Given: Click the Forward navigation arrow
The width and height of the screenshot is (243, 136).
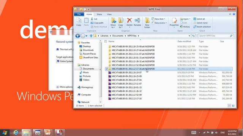Looking at the screenshot, I should click(83, 36).
